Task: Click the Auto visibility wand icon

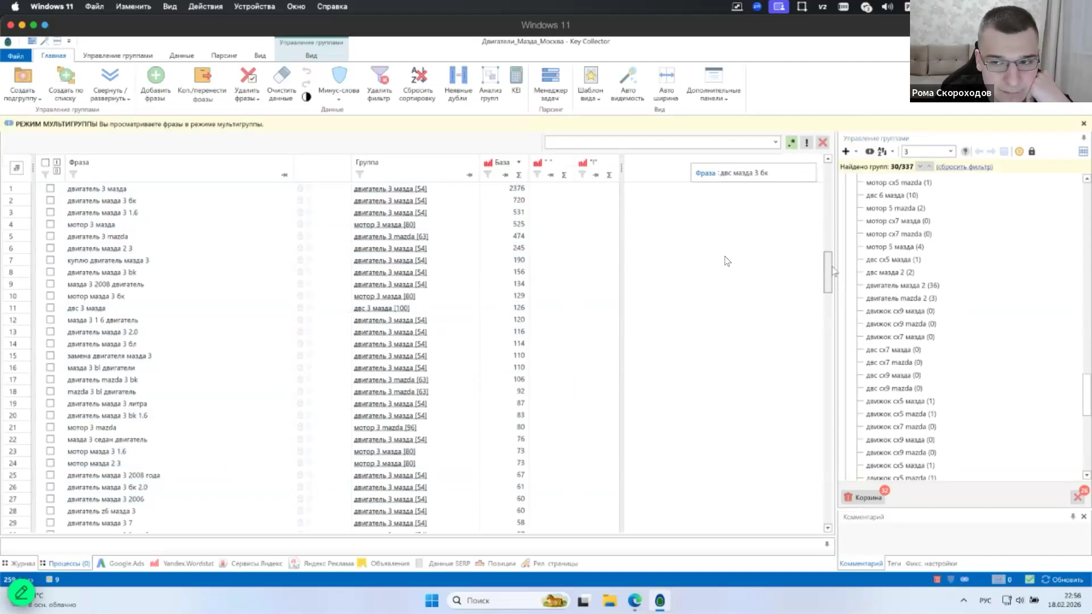Action: (628, 75)
